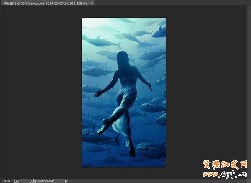The height and width of the screenshot is (183, 251).
Task: Click empty gray workspace left of canvas
Action: [x=42, y=92]
